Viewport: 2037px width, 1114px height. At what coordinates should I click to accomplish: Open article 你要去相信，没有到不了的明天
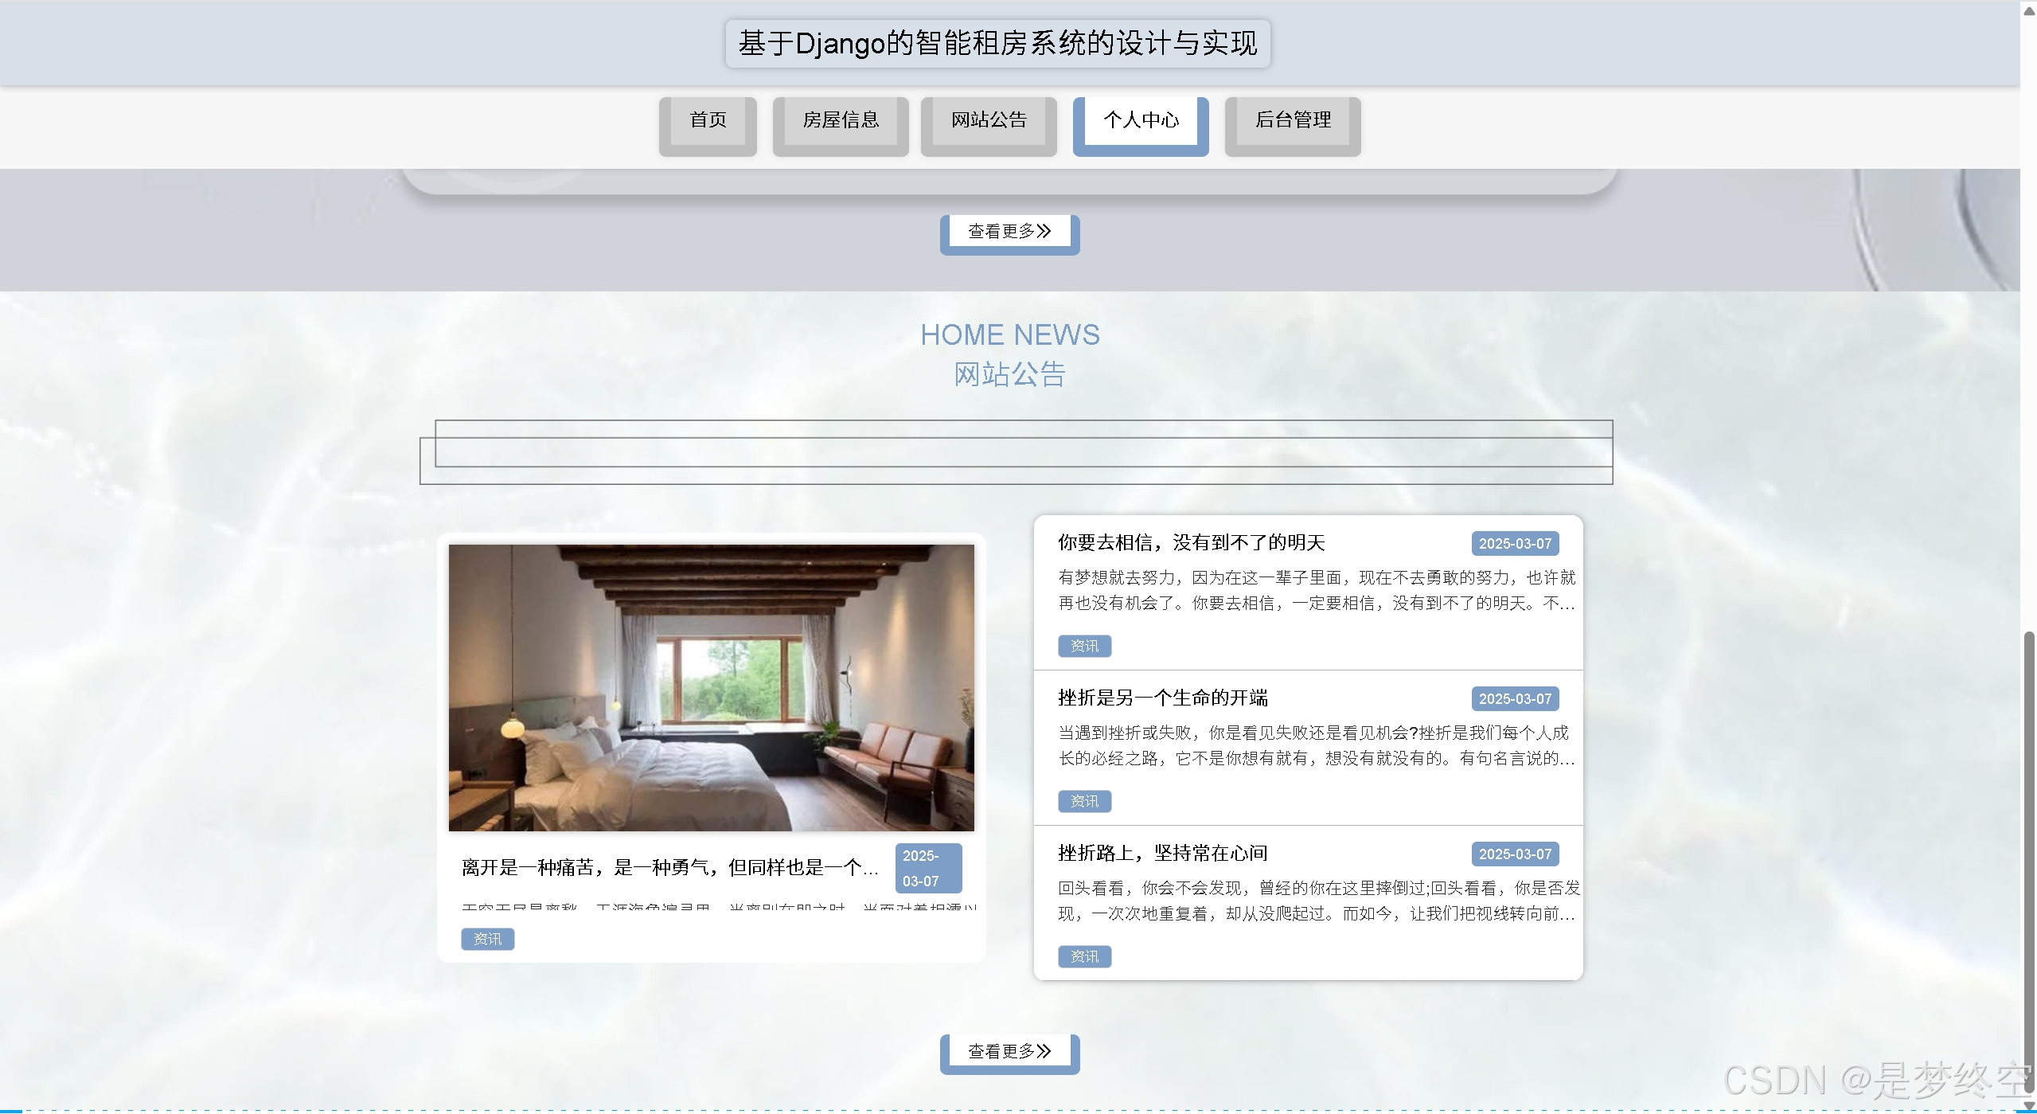tap(1191, 543)
